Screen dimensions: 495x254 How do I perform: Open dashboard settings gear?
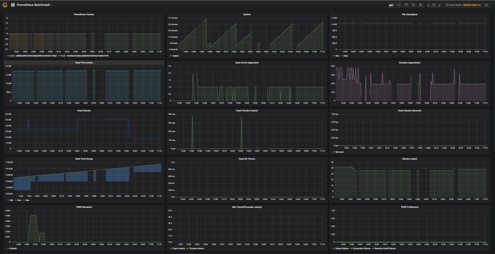420,5
